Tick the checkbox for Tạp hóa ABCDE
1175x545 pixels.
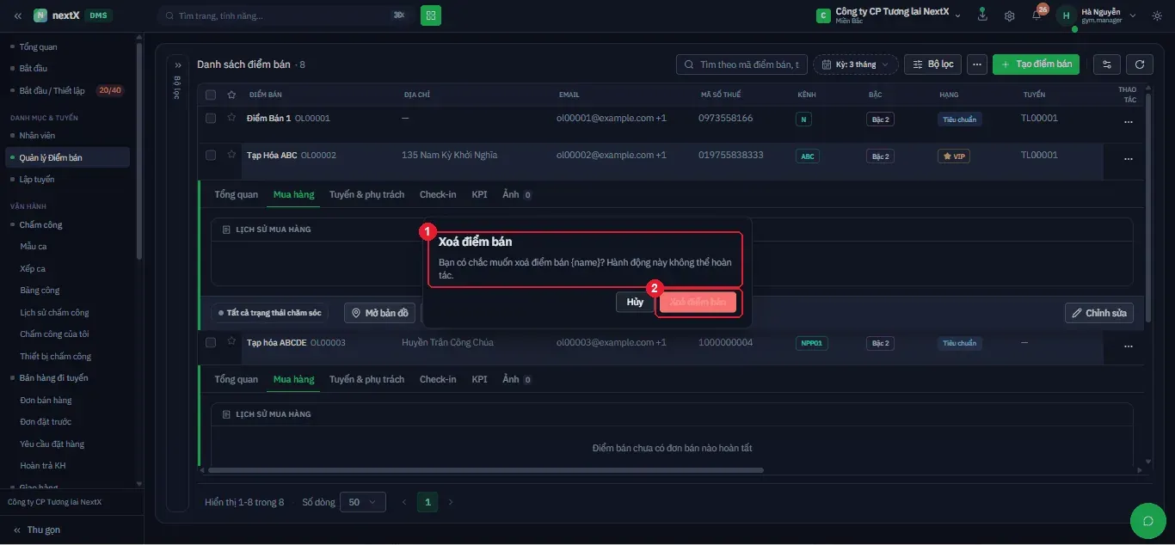point(211,342)
